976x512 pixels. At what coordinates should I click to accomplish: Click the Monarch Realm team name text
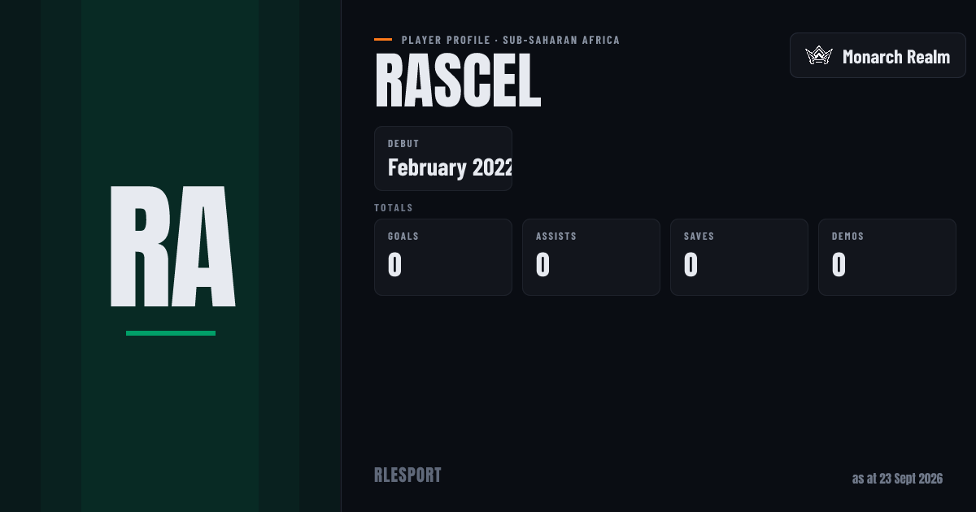click(x=896, y=57)
